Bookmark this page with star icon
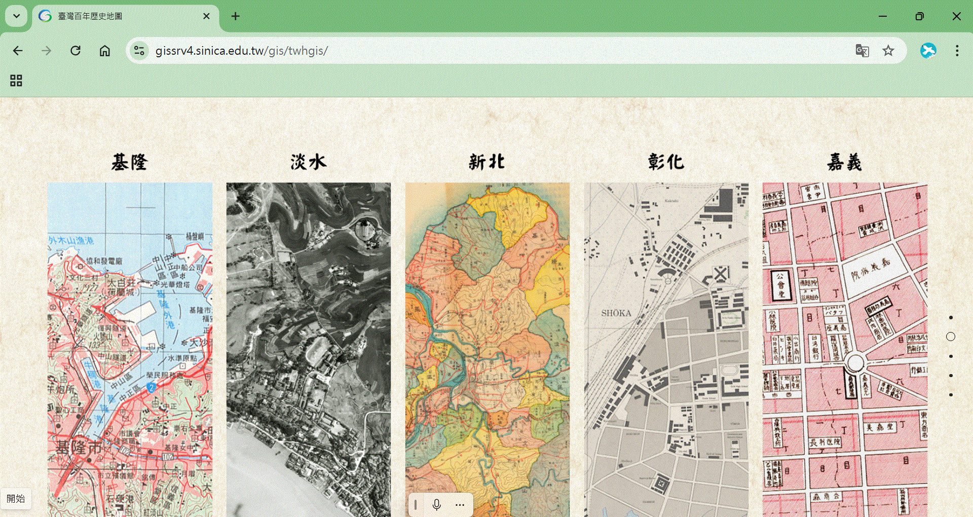Viewport: 973px width, 517px height. [x=888, y=51]
